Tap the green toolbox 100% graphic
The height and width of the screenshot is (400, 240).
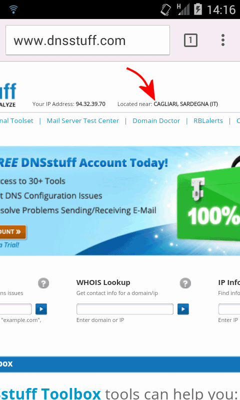[x=208, y=203]
